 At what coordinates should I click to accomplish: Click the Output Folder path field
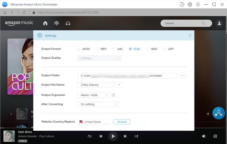(x=127, y=75)
